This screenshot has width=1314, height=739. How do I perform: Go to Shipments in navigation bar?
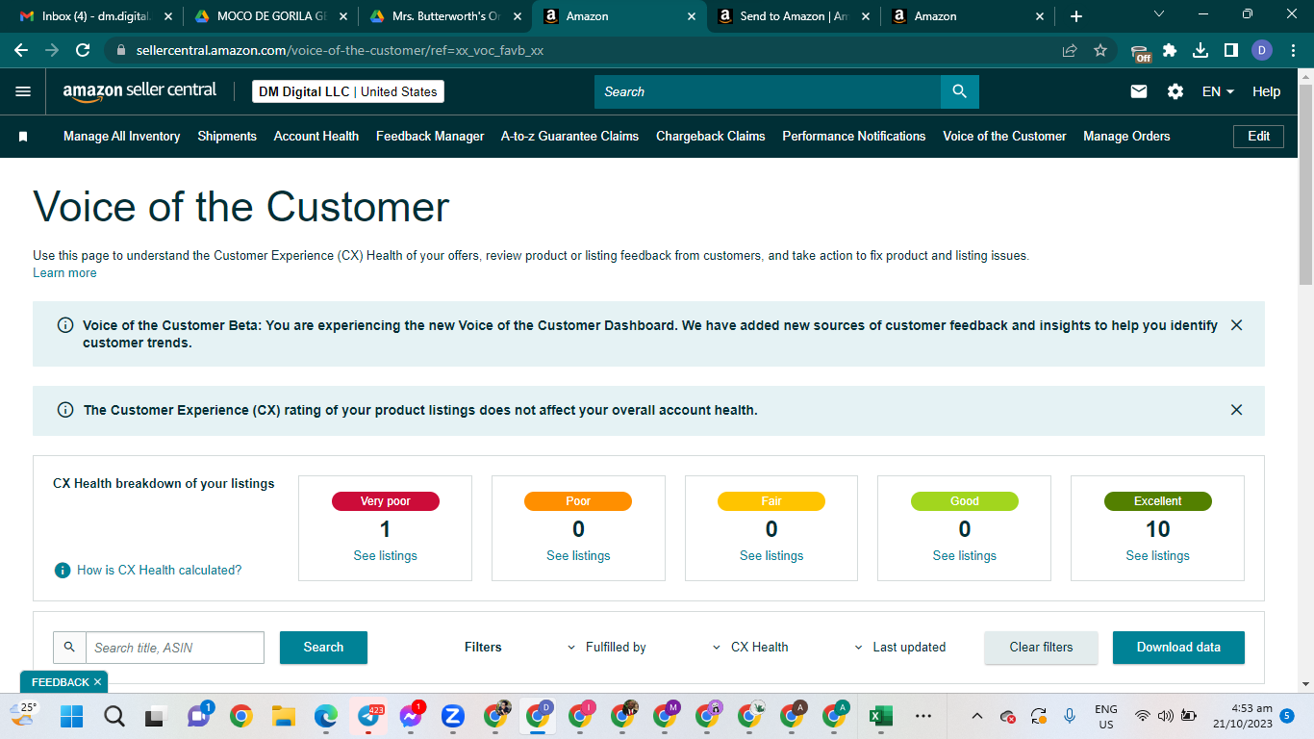tap(227, 137)
